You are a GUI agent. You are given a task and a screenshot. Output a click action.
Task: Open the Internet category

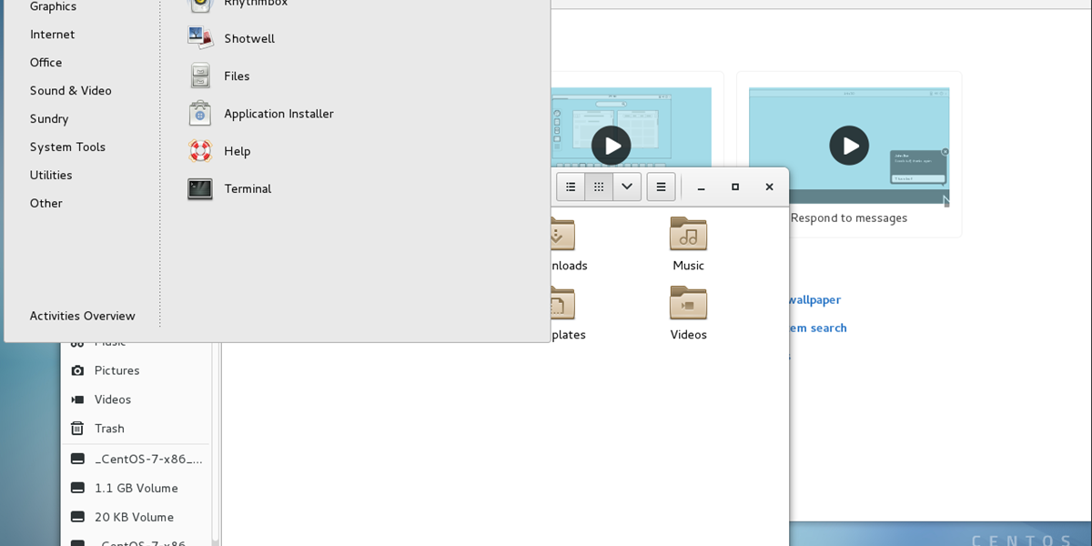click(53, 35)
